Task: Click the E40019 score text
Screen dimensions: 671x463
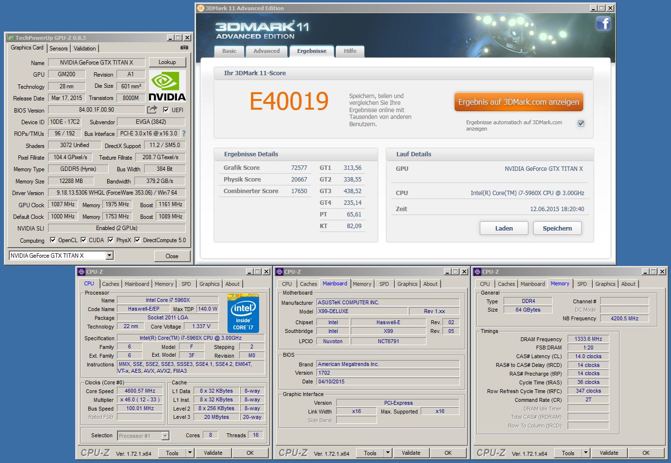Action: pyautogui.click(x=289, y=101)
